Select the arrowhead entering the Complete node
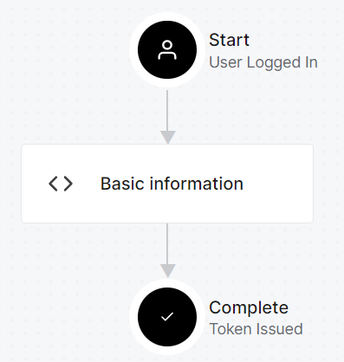The height and width of the screenshot is (362, 344). click(x=167, y=271)
